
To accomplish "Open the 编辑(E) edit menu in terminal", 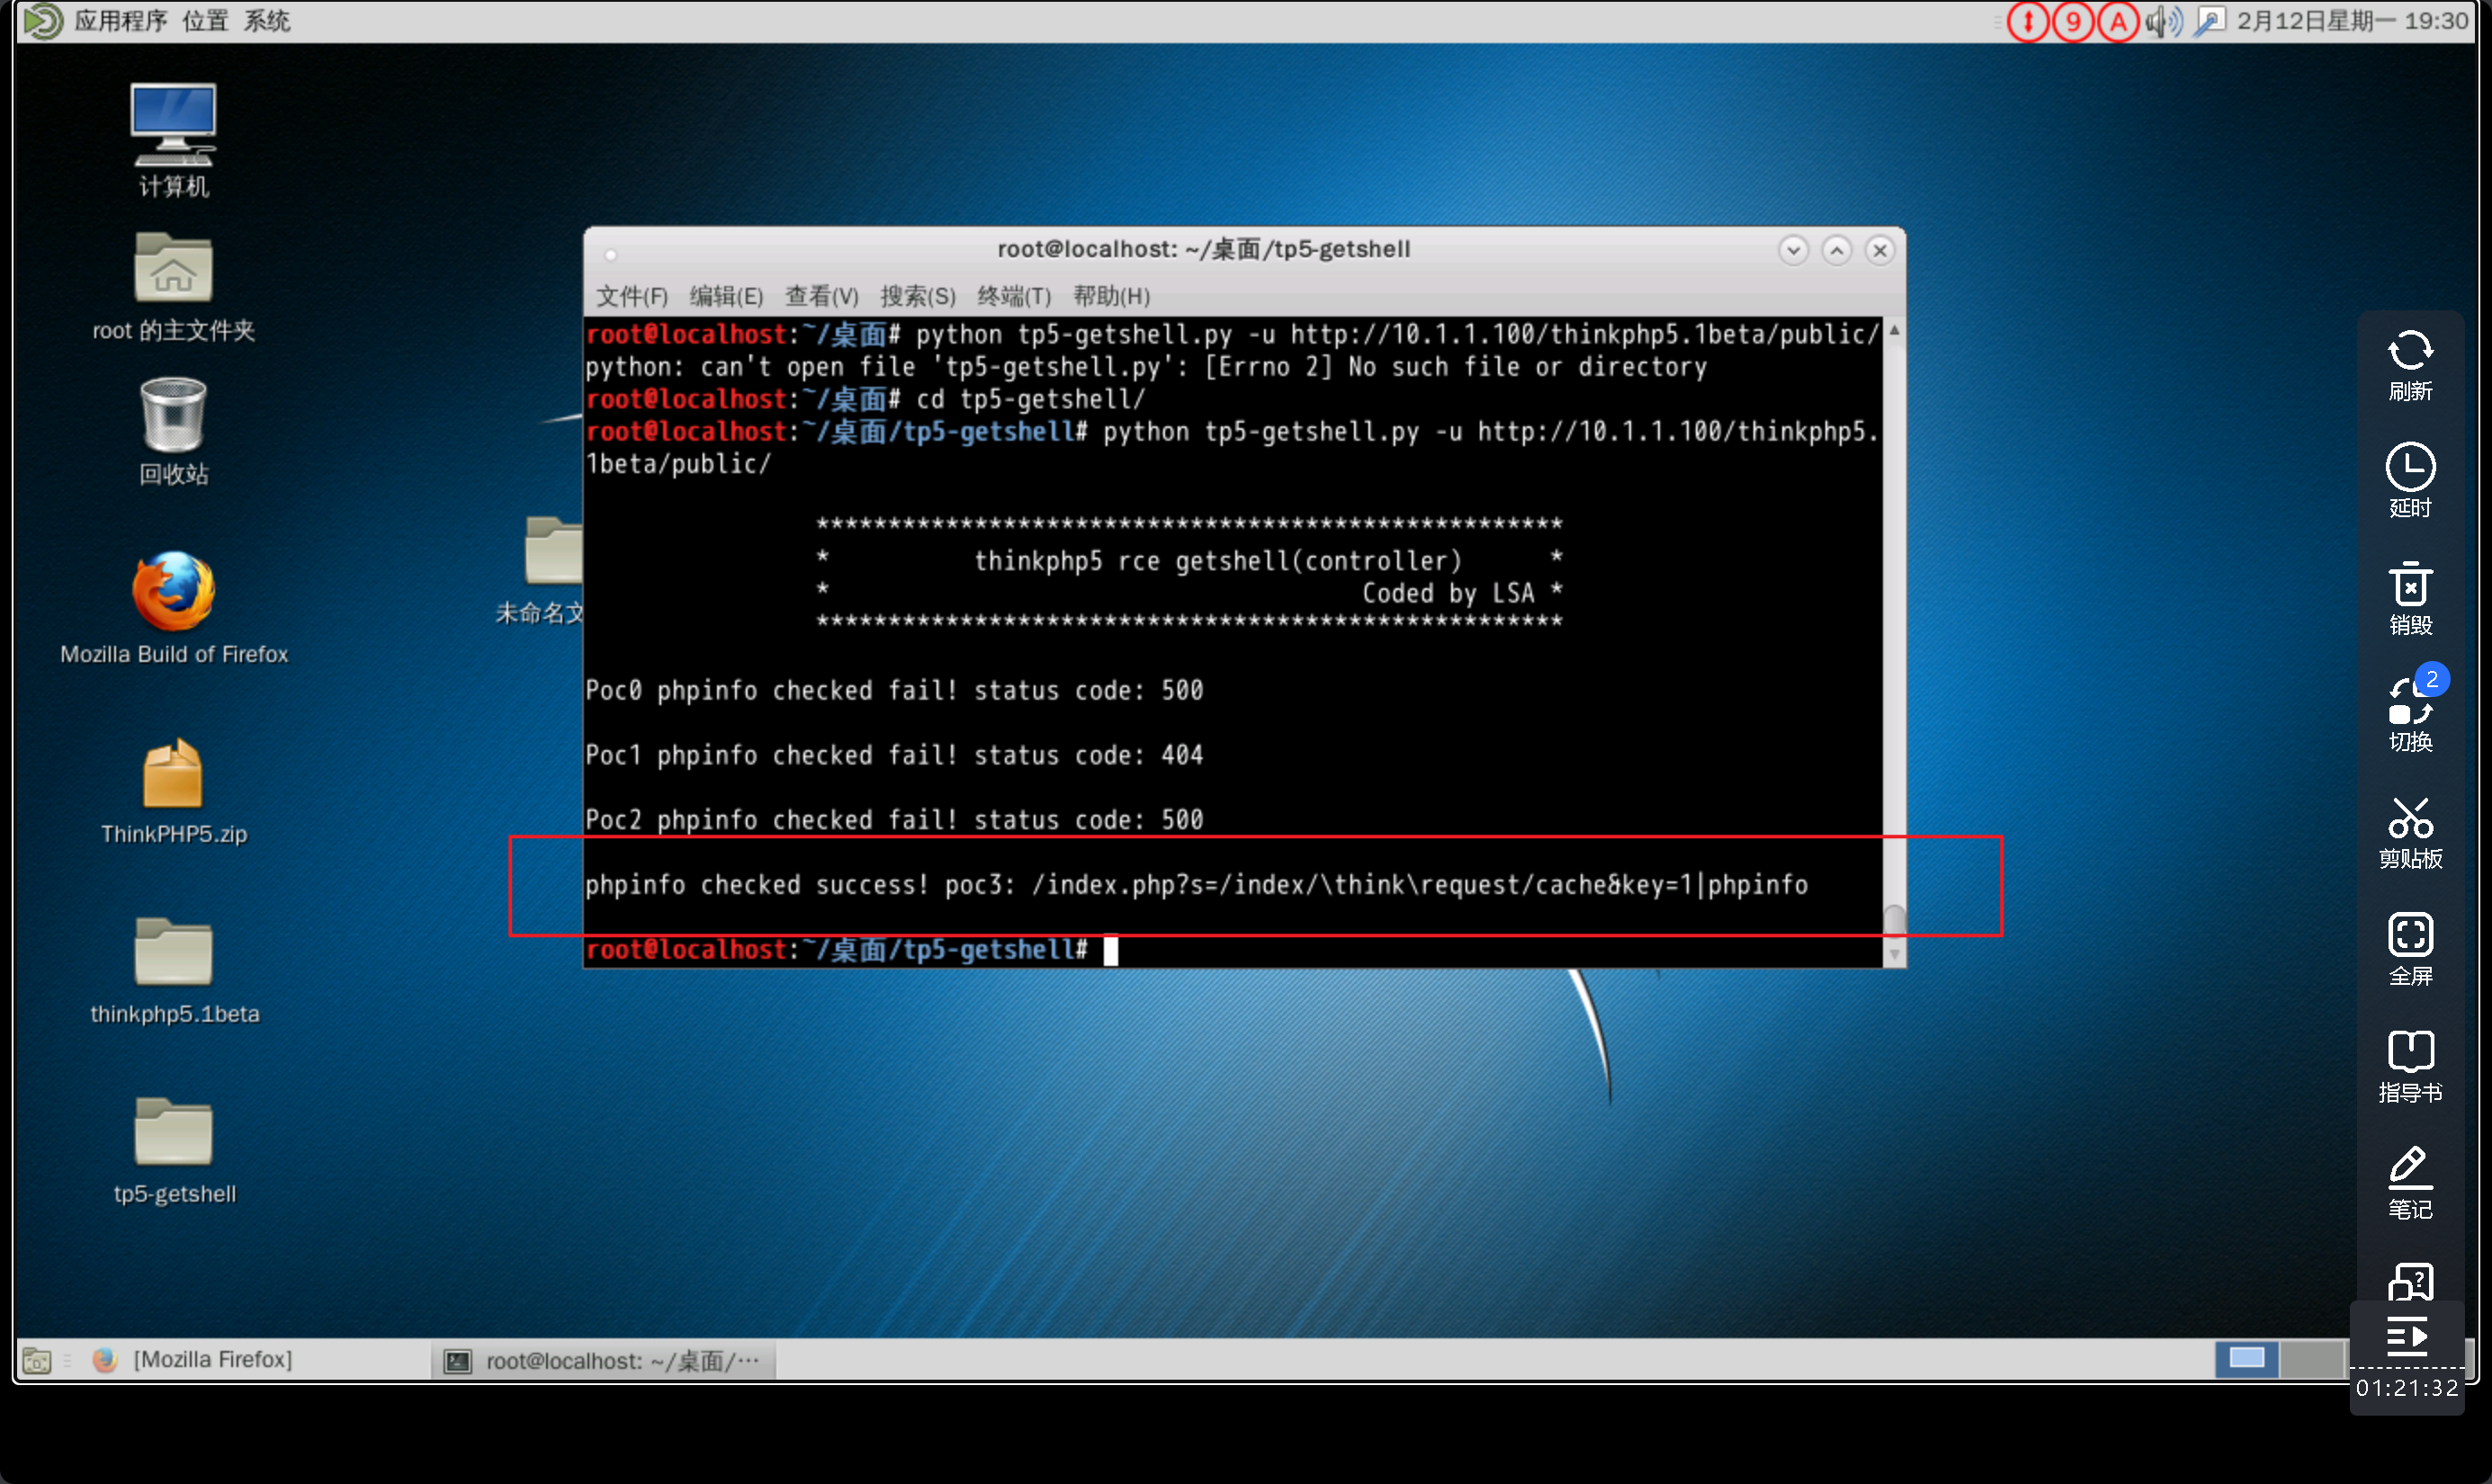I will (x=726, y=296).
